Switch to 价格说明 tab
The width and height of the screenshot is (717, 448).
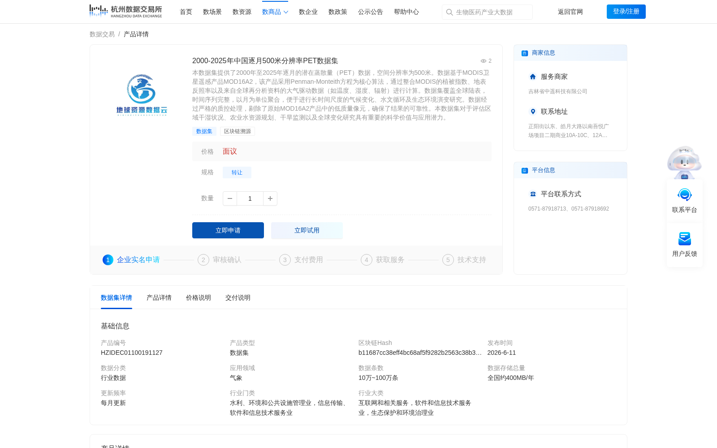tap(199, 297)
